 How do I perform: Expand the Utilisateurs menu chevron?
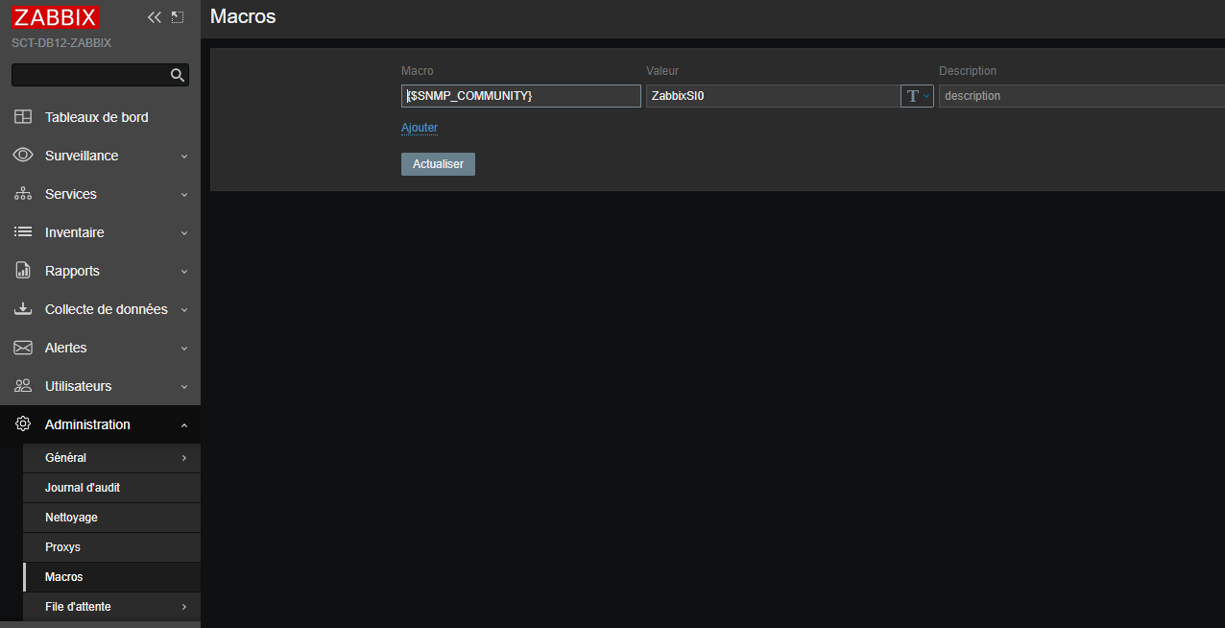(184, 386)
